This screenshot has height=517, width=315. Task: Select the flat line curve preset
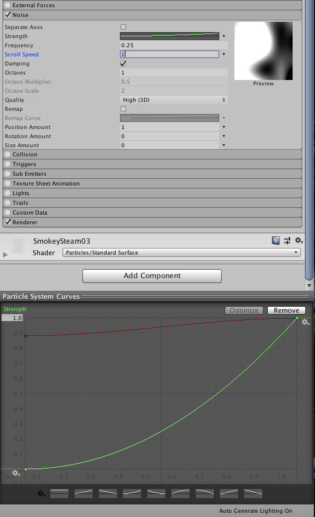pyautogui.click(x=59, y=493)
